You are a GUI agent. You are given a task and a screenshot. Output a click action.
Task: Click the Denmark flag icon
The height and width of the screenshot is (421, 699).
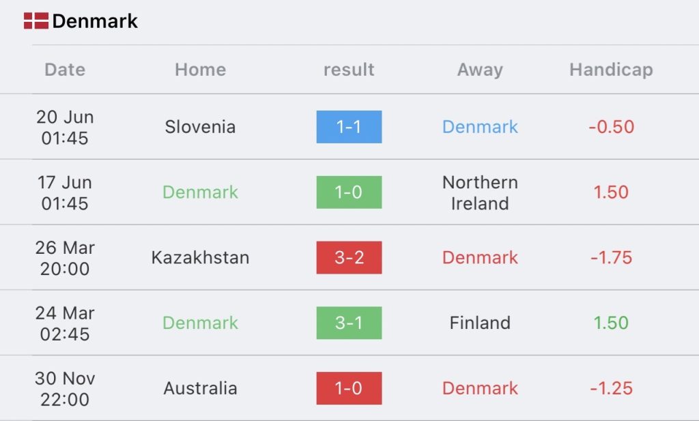[x=35, y=21]
